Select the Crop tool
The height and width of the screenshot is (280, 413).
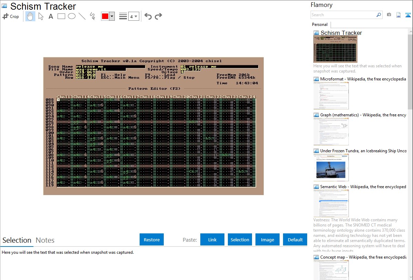[x=11, y=16]
